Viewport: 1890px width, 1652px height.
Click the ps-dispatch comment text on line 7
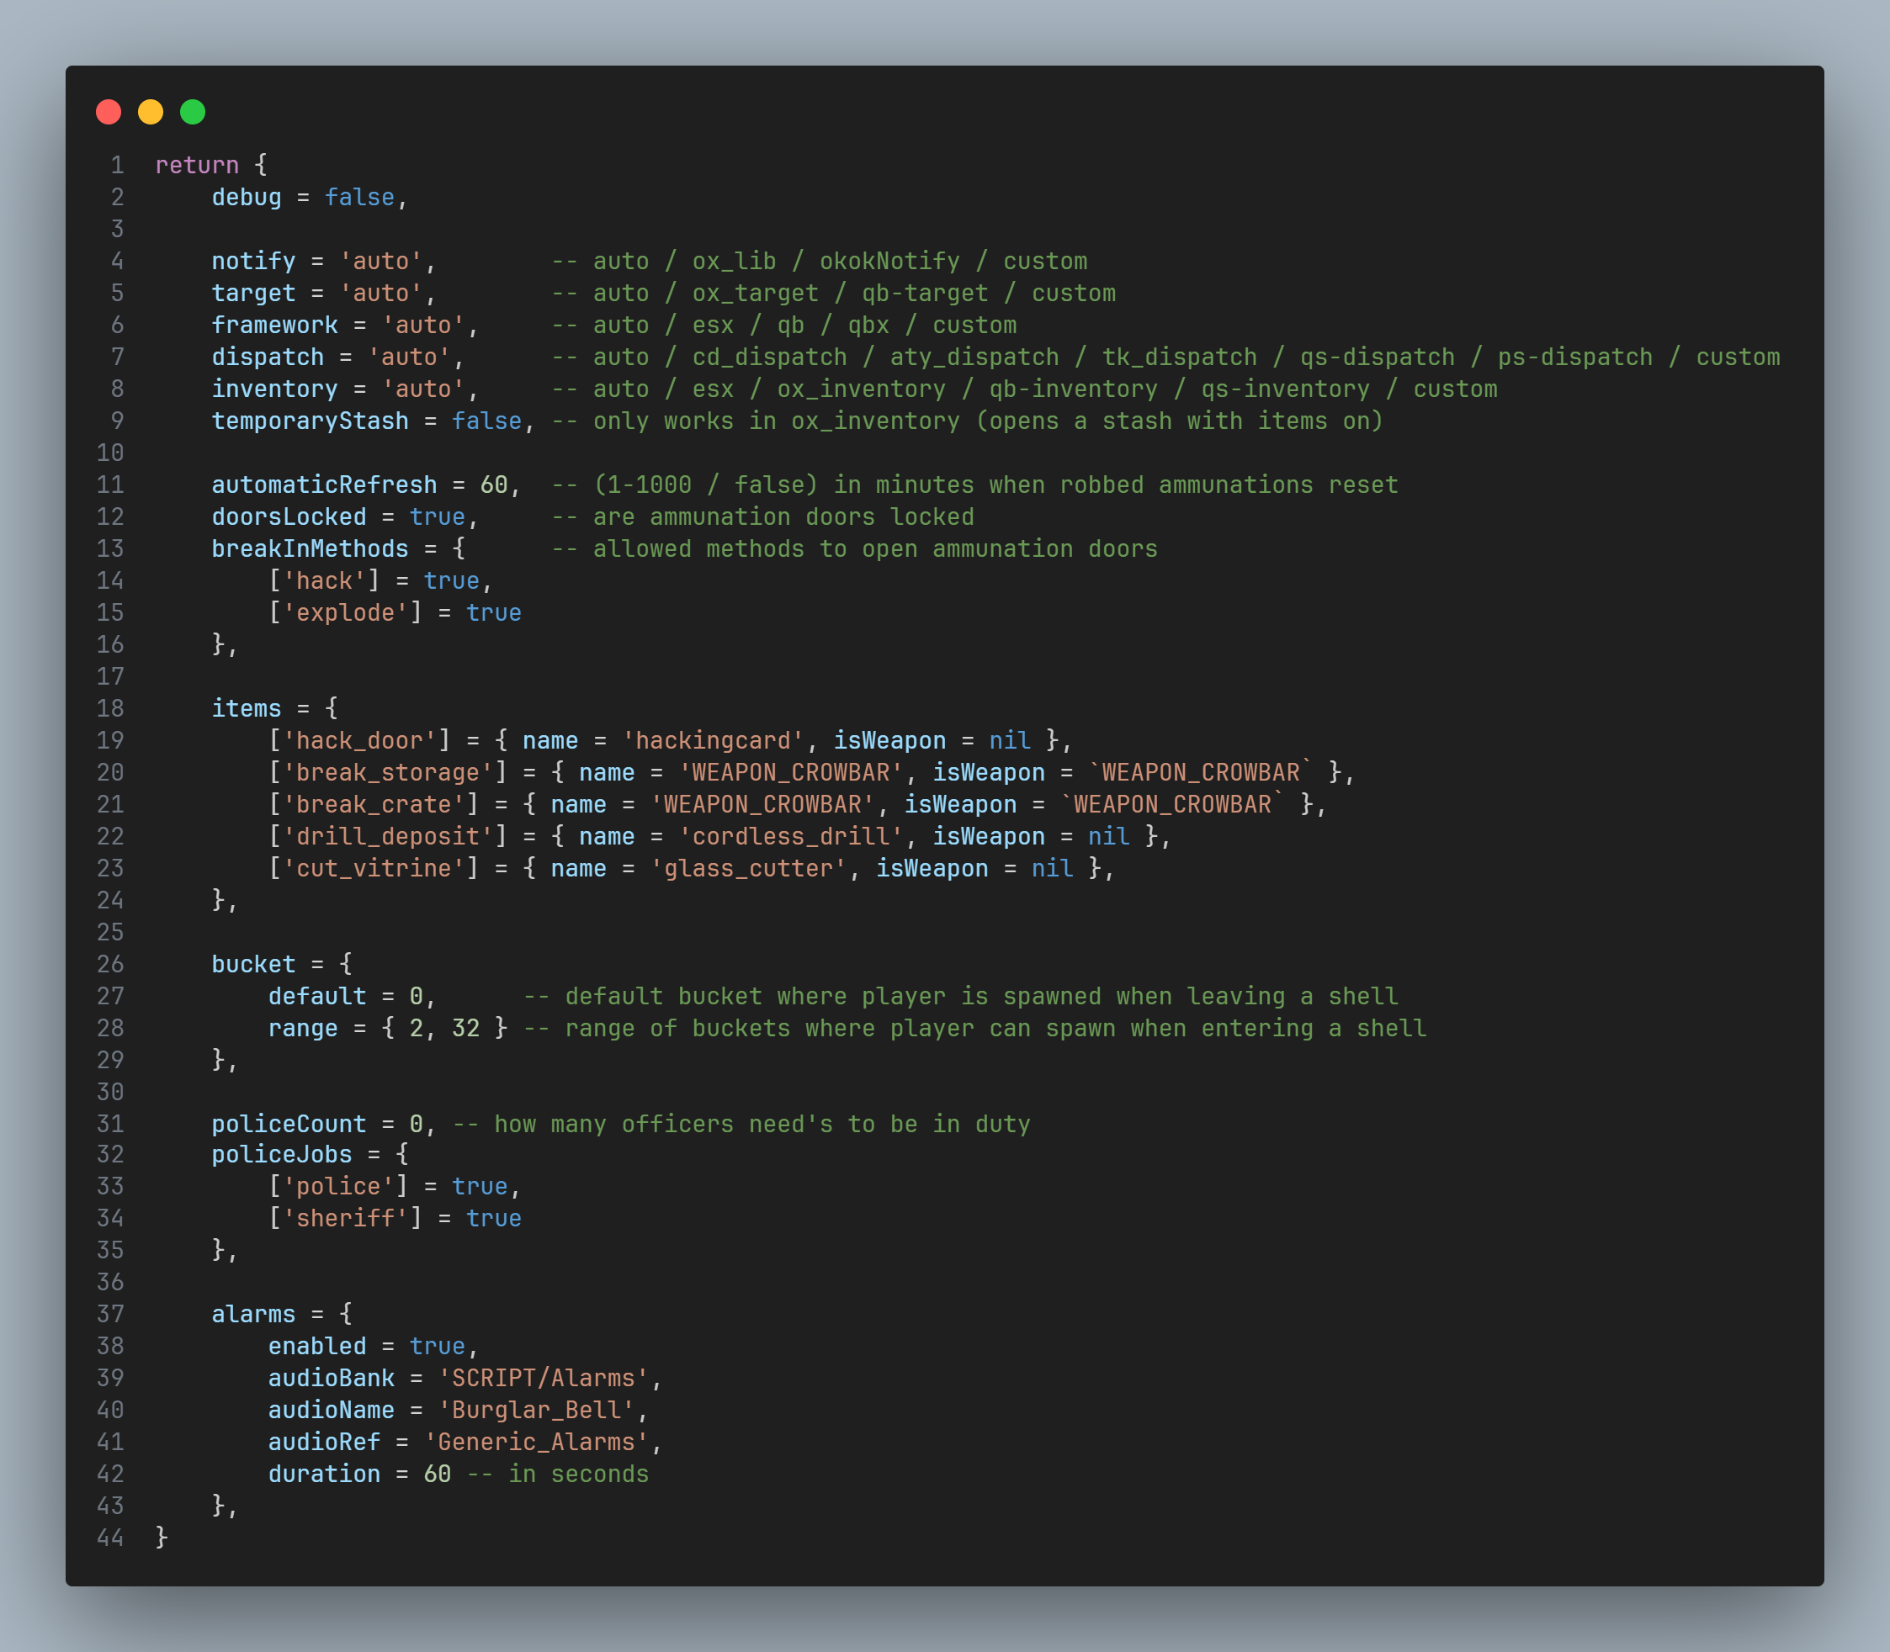point(1574,357)
